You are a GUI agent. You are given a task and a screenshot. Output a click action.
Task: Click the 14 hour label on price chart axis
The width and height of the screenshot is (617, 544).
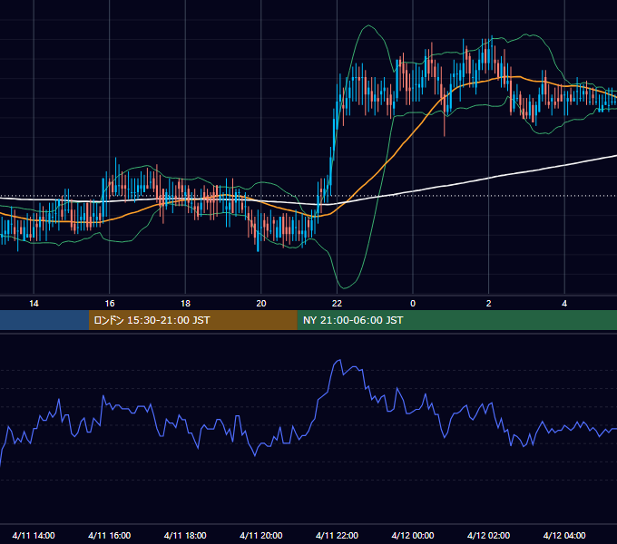coord(34,304)
